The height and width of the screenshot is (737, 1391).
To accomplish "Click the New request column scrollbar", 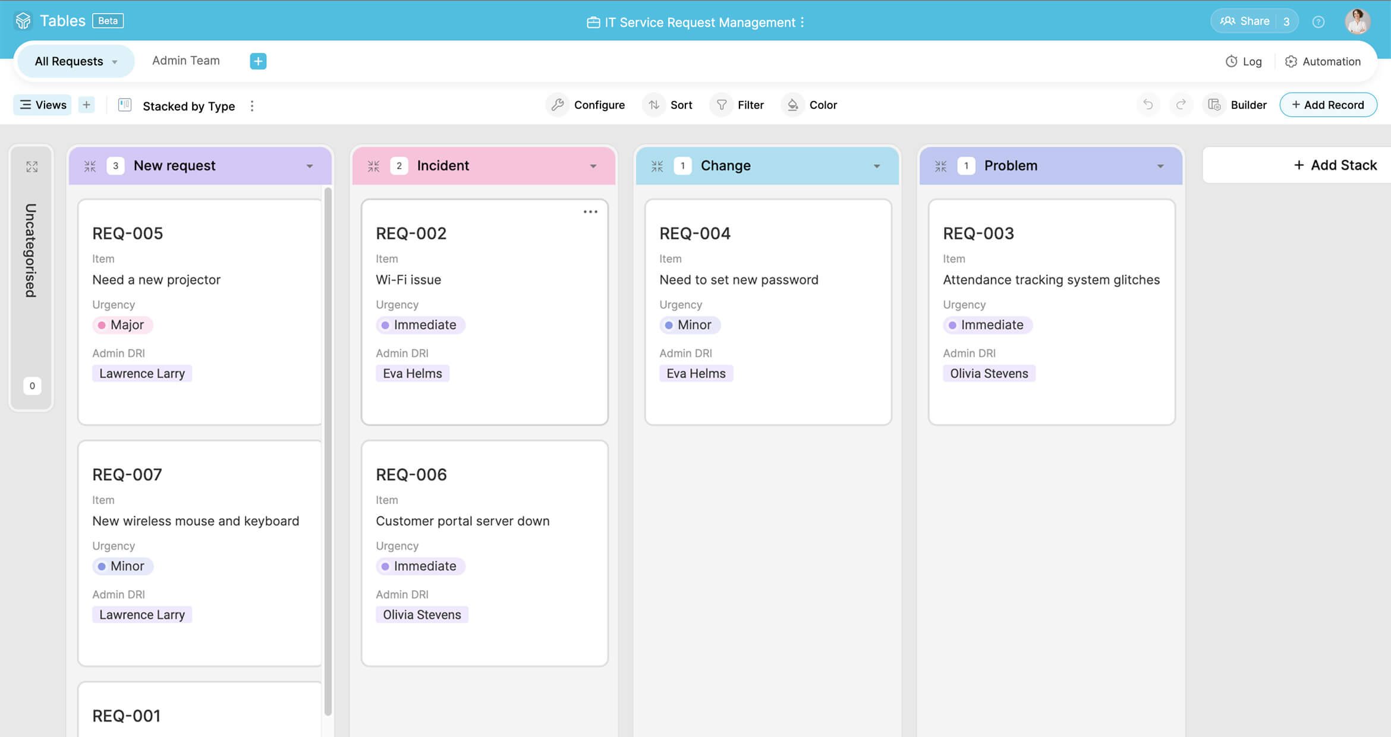I will point(328,452).
